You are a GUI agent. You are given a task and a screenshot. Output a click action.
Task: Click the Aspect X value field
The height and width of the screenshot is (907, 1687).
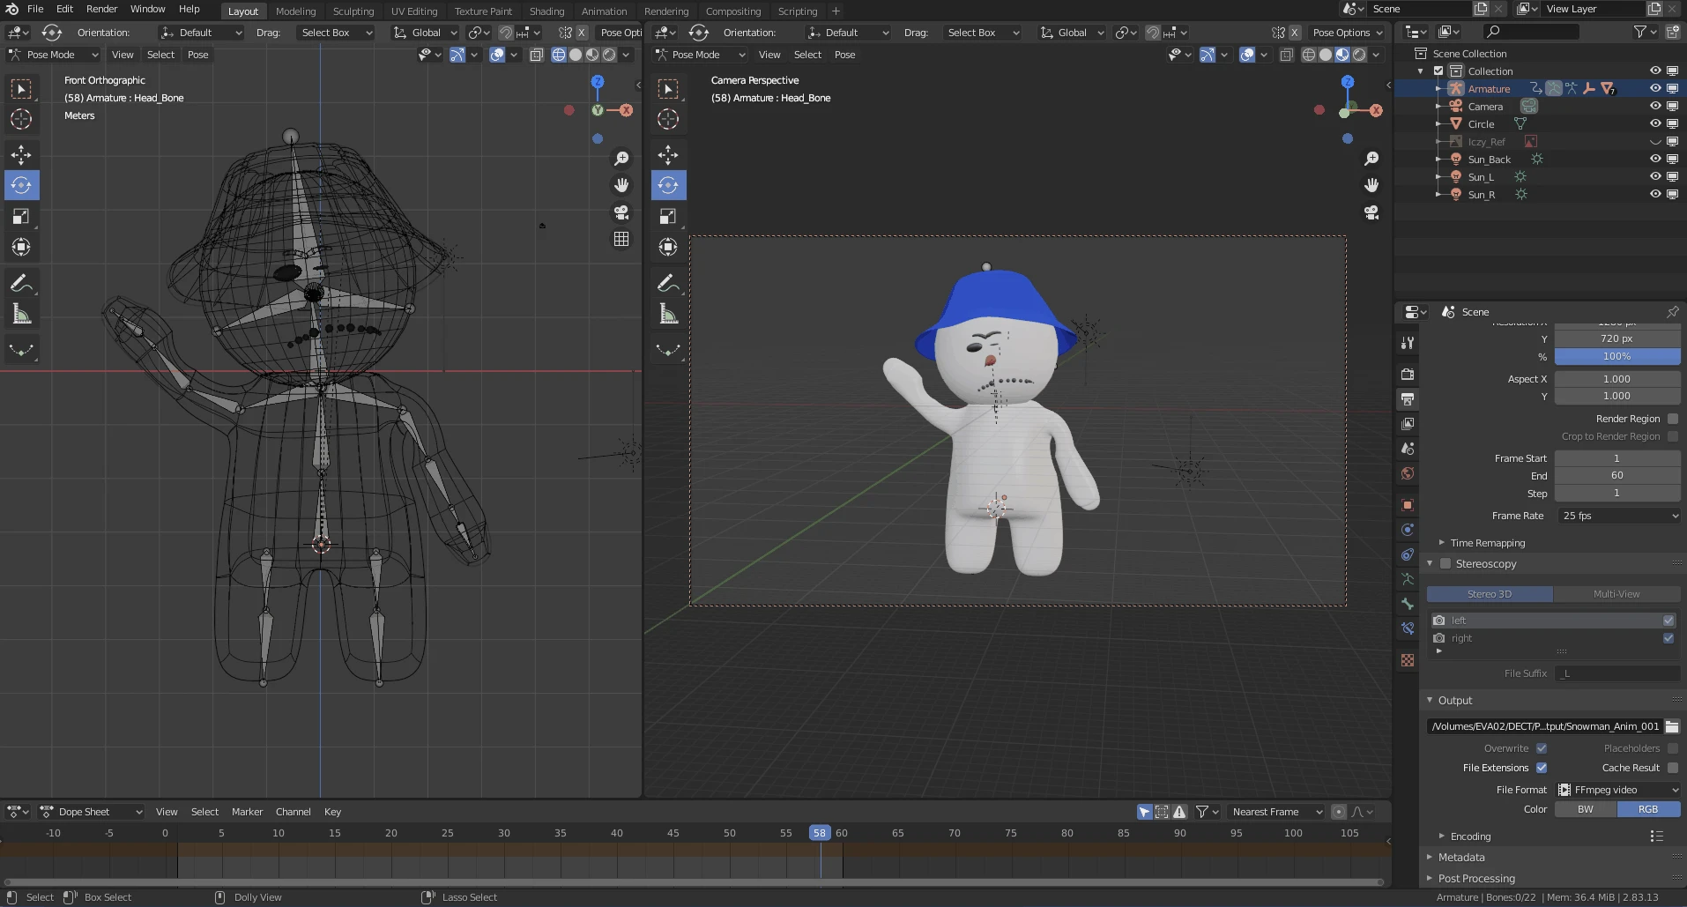tap(1617, 379)
